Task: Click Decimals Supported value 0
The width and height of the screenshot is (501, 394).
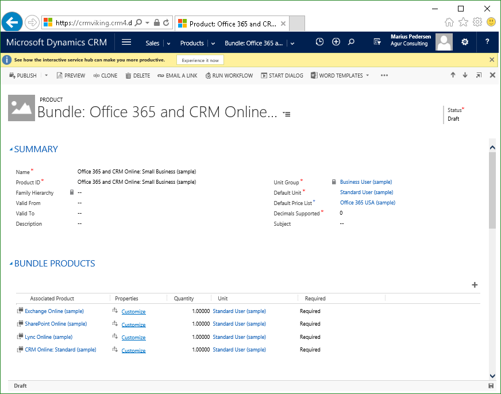Action: (x=341, y=213)
